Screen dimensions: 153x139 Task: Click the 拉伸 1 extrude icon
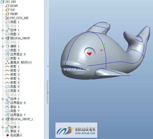pos(7,30)
